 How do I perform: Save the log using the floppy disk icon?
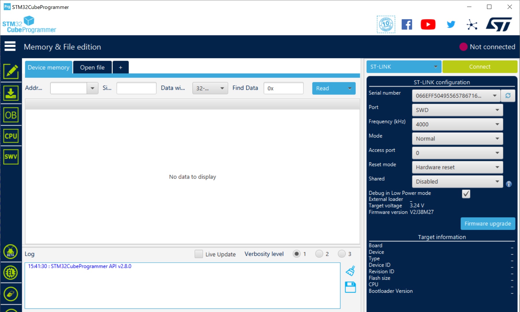pos(350,287)
